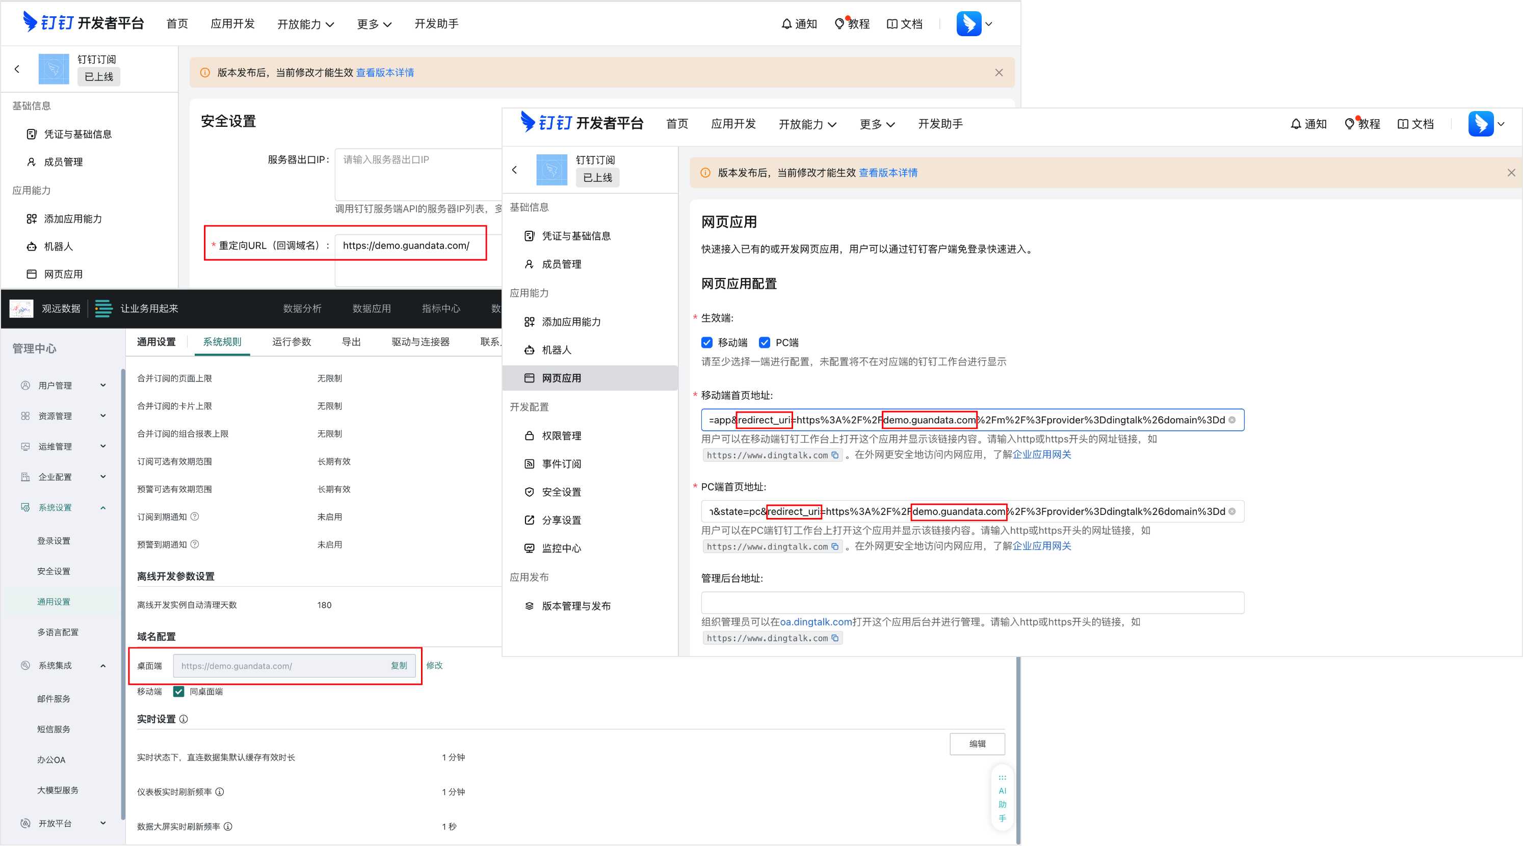Viewport: 1523px width, 846px height.
Task: Switch to the 运行参数 tab
Action: tap(291, 342)
